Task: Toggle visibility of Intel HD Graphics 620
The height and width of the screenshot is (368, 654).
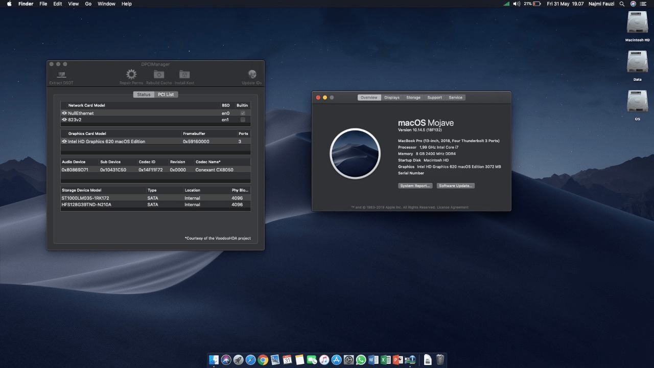Action: coord(64,141)
